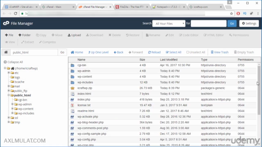Click the wp-admin folder icon in file list
Screen dimensions: 262x147
[72, 71]
